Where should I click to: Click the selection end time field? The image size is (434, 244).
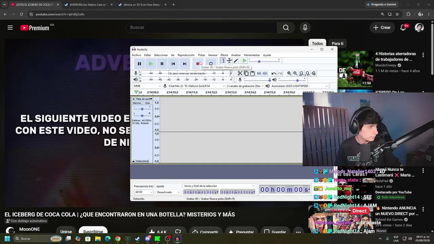pos(238,192)
